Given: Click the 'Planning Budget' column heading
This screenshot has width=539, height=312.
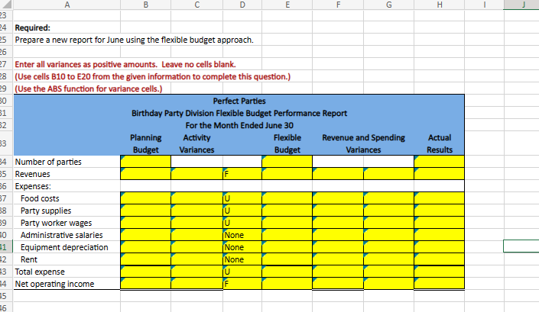Looking at the screenshot, I should [146, 143].
